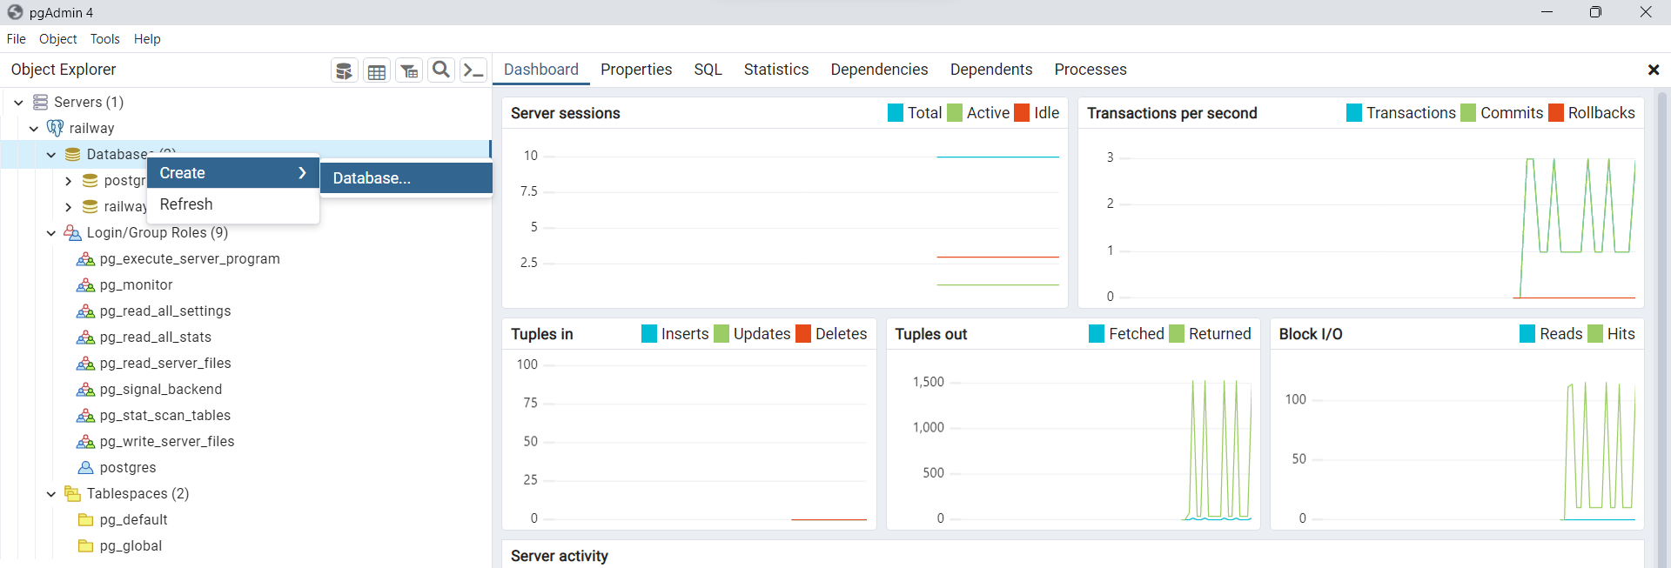Click the Active legend swatch in Server sessions
Viewport: 1671px width, 568px height.
tap(955, 113)
